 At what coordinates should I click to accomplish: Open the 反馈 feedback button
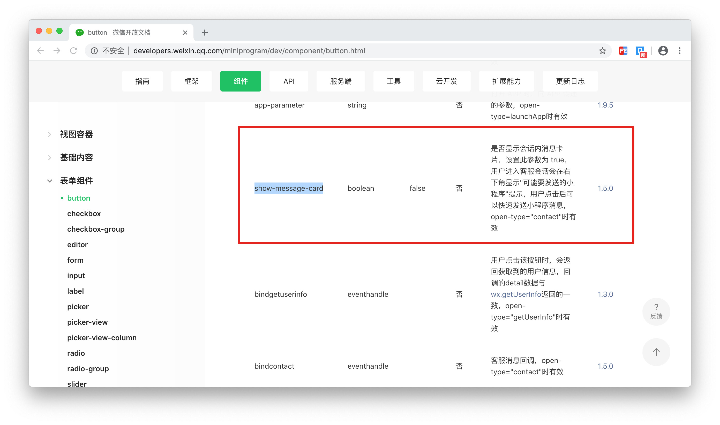click(x=656, y=311)
